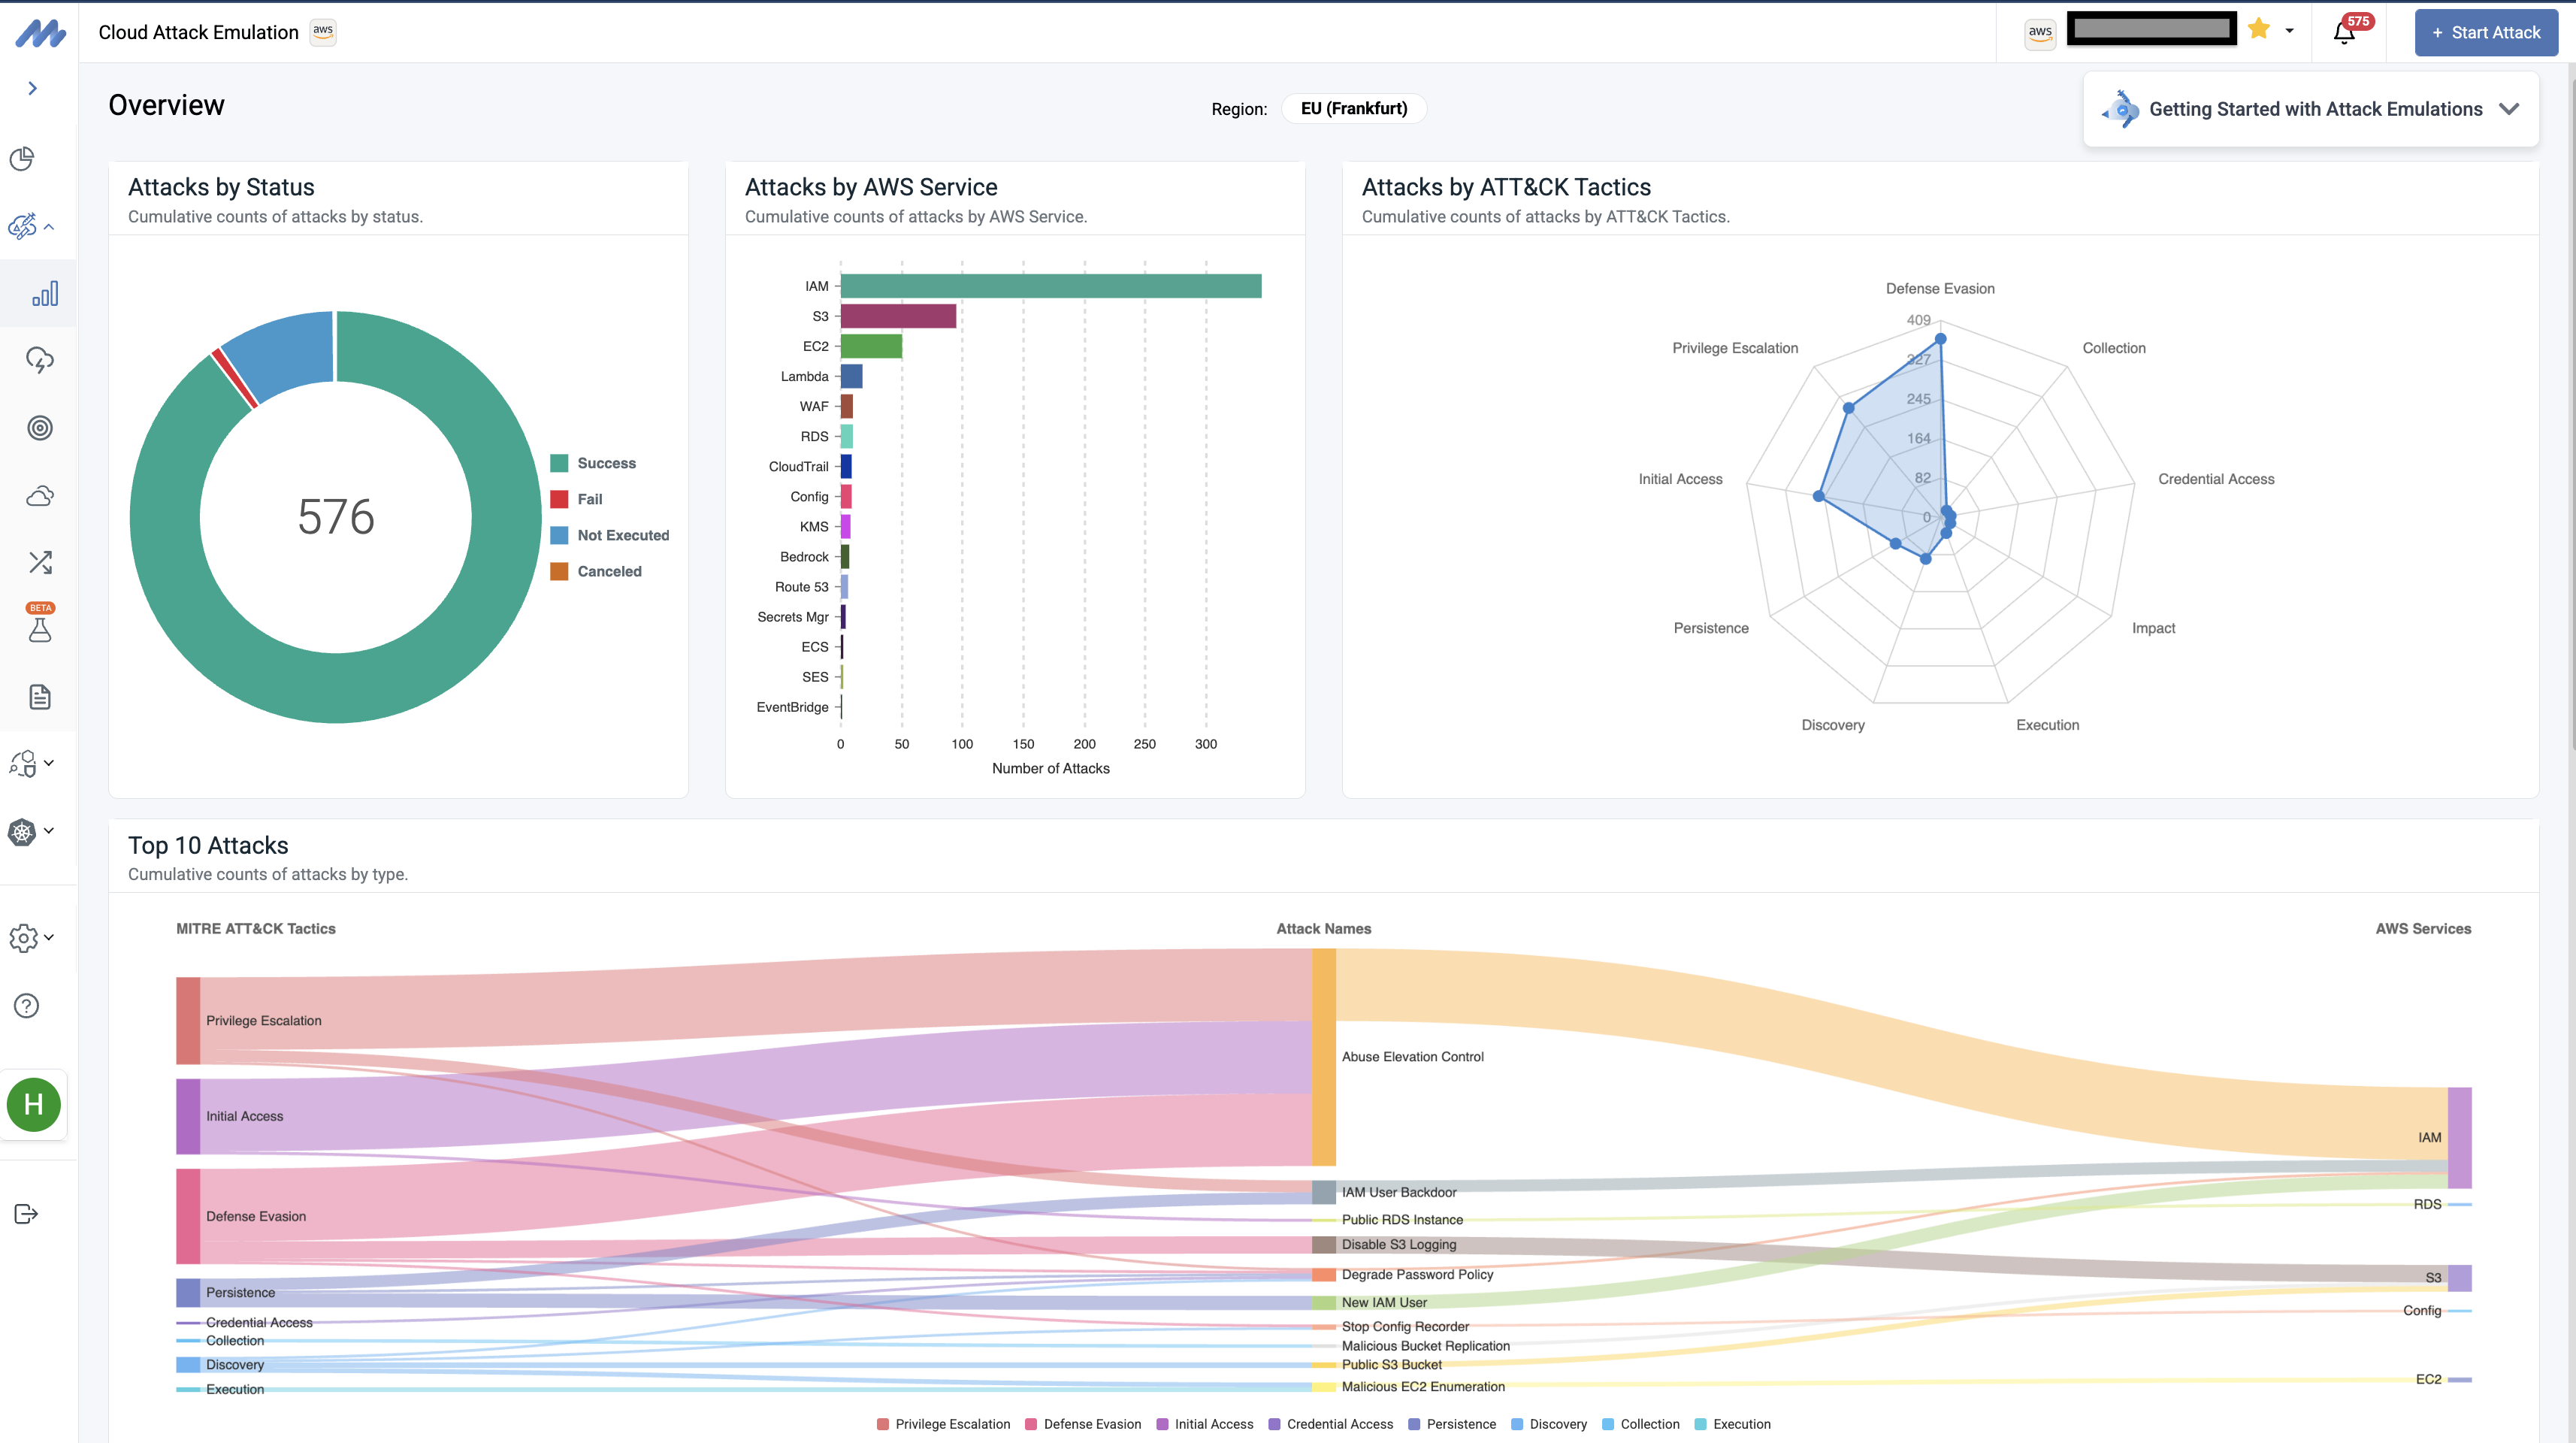Open the account dropdown arrow beside star
Image resolution: width=2576 pixels, height=1443 pixels.
pyautogui.click(x=2290, y=31)
